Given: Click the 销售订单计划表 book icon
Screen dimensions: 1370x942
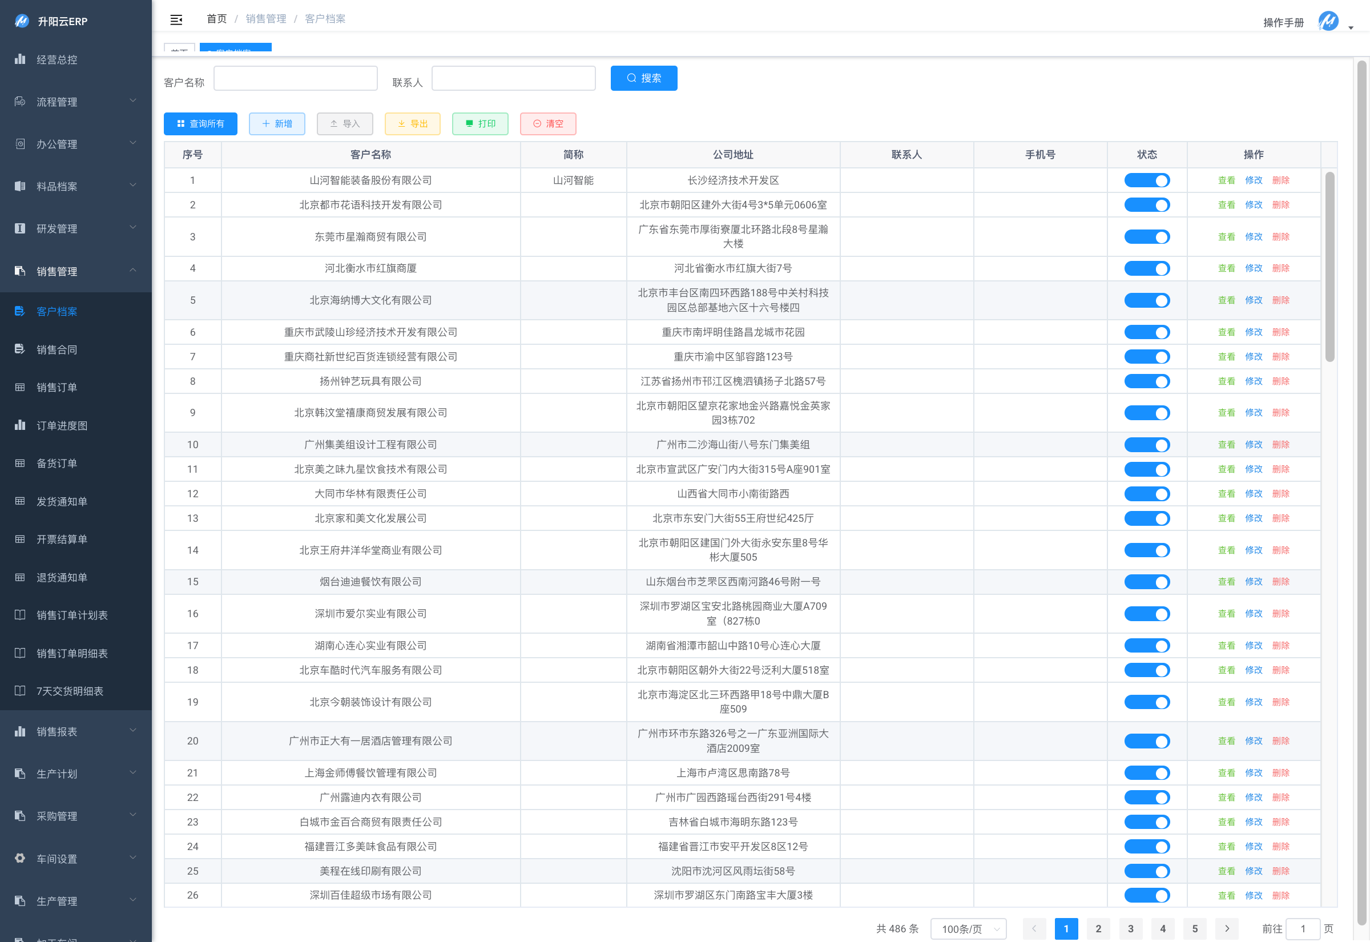Looking at the screenshot, I should click(20, 615).
